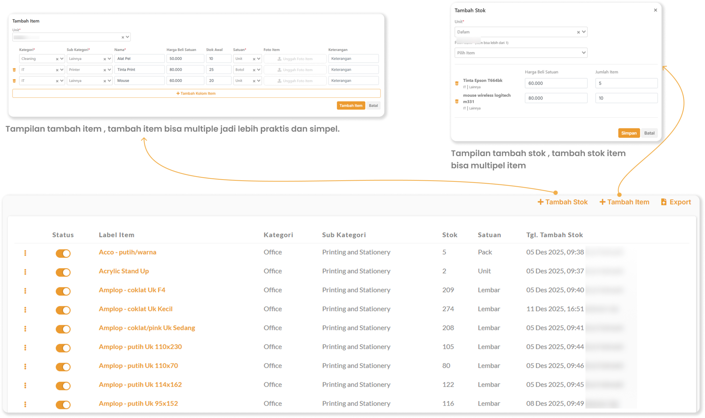The height and width of the screenshot is (418, 705).
Task: Open three-dot menu for Acrylic Stand Up
Action: point(25,272)
